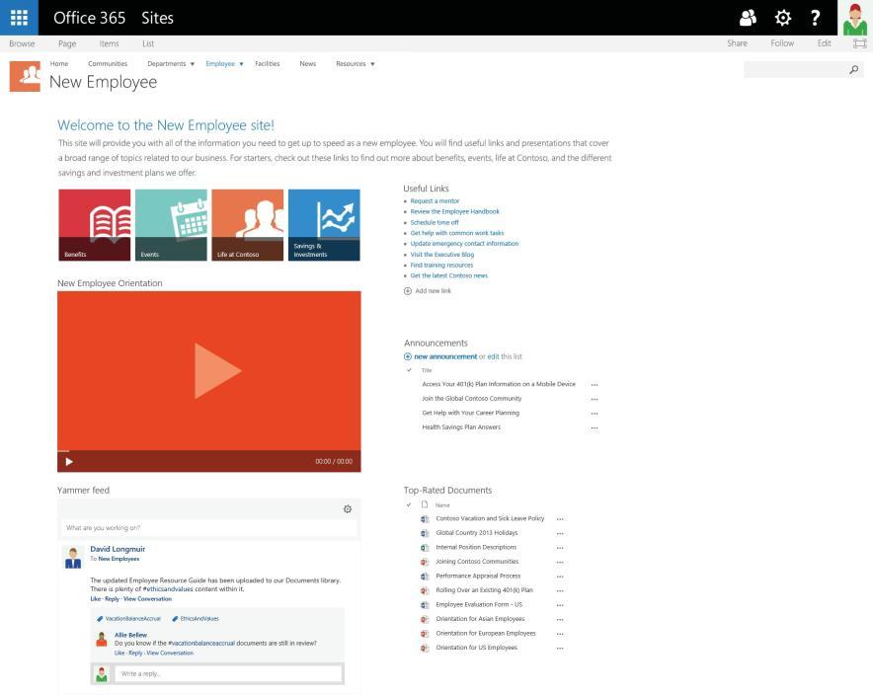Toggle the focus on content icon
The image size is (873, 695).
pyautogui.click(x=860, y=43)
